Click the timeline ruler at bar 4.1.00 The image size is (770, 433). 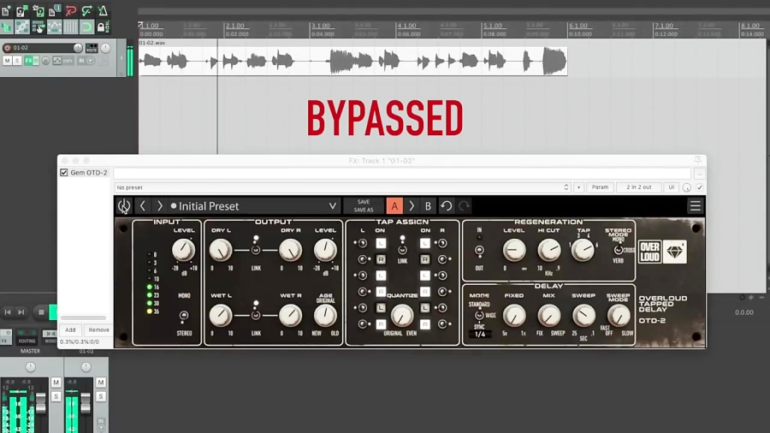[407, 26]
